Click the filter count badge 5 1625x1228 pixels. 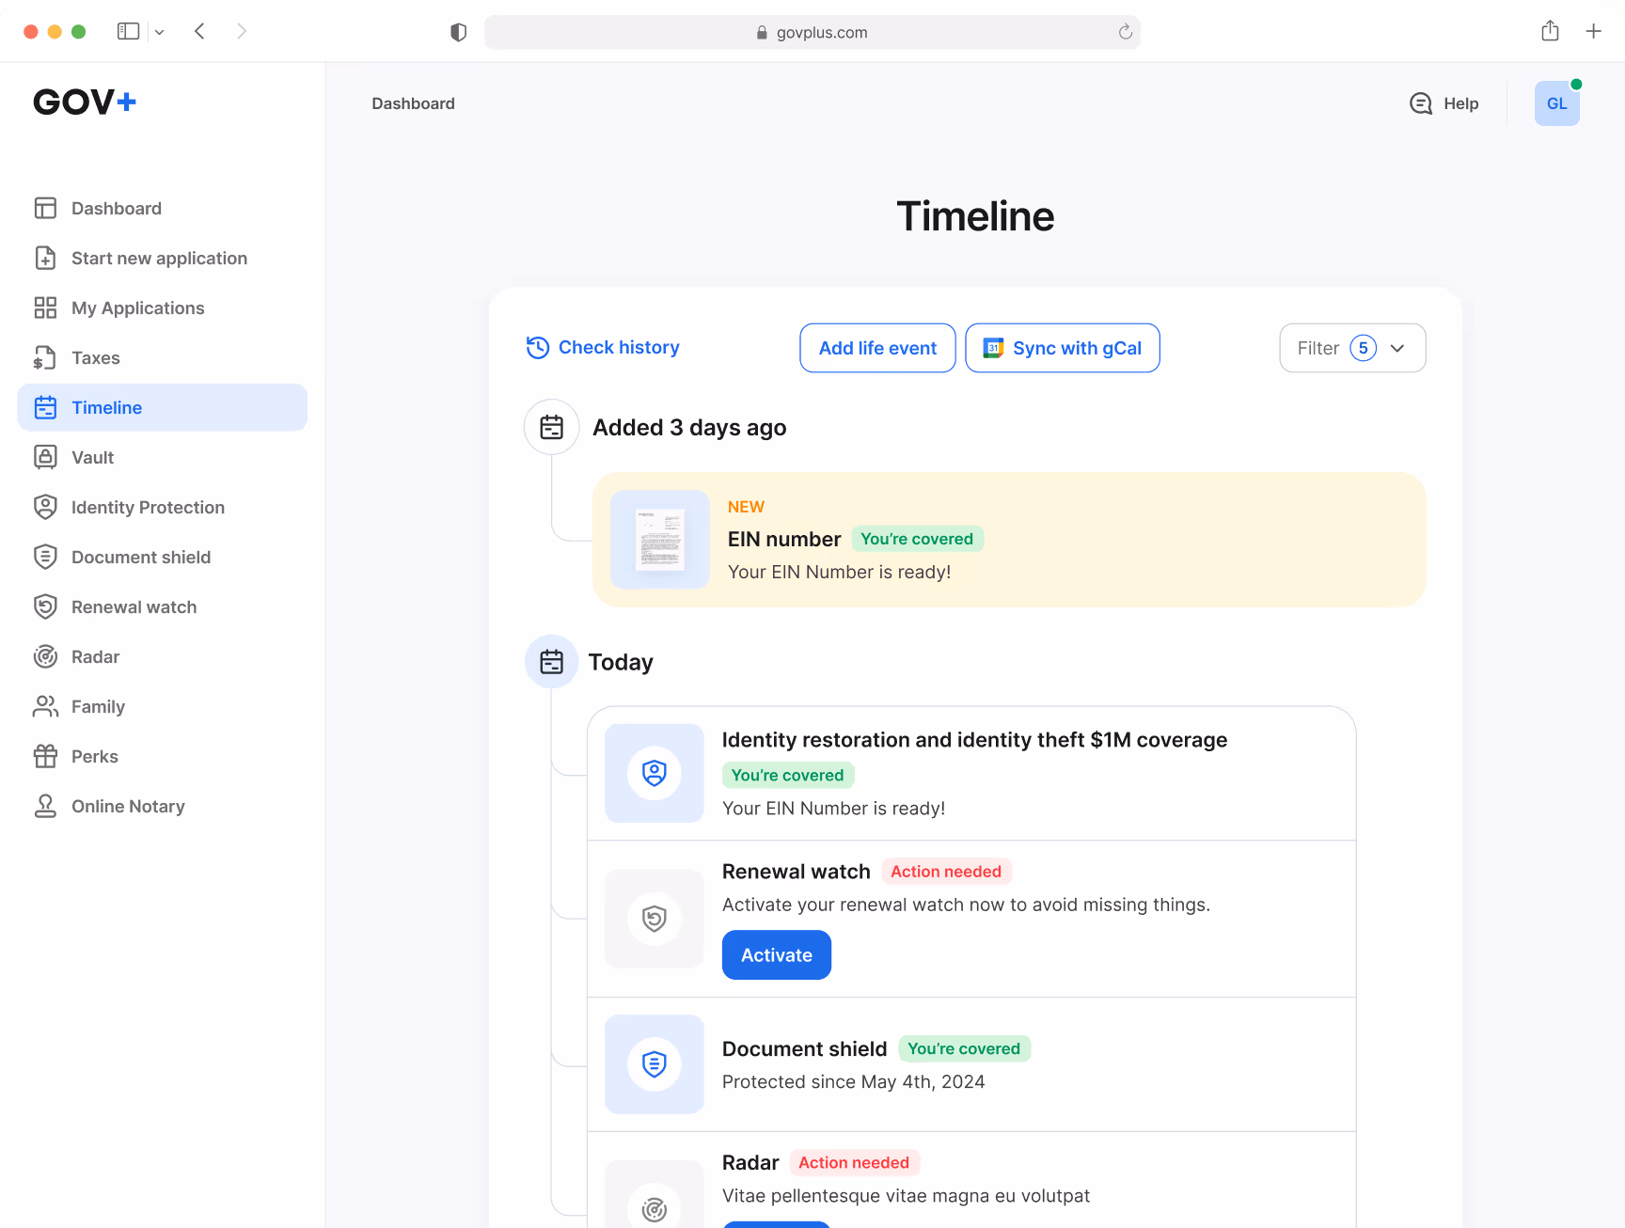[1363, 348]
